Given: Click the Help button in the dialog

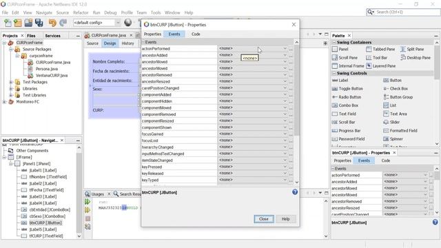Looking at the screenshot, I should click(x=285, y=219).
